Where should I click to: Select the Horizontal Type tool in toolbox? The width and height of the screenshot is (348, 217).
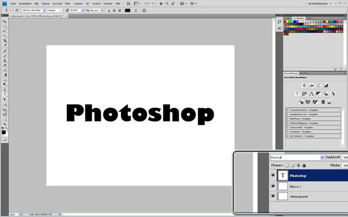[5, 94]
